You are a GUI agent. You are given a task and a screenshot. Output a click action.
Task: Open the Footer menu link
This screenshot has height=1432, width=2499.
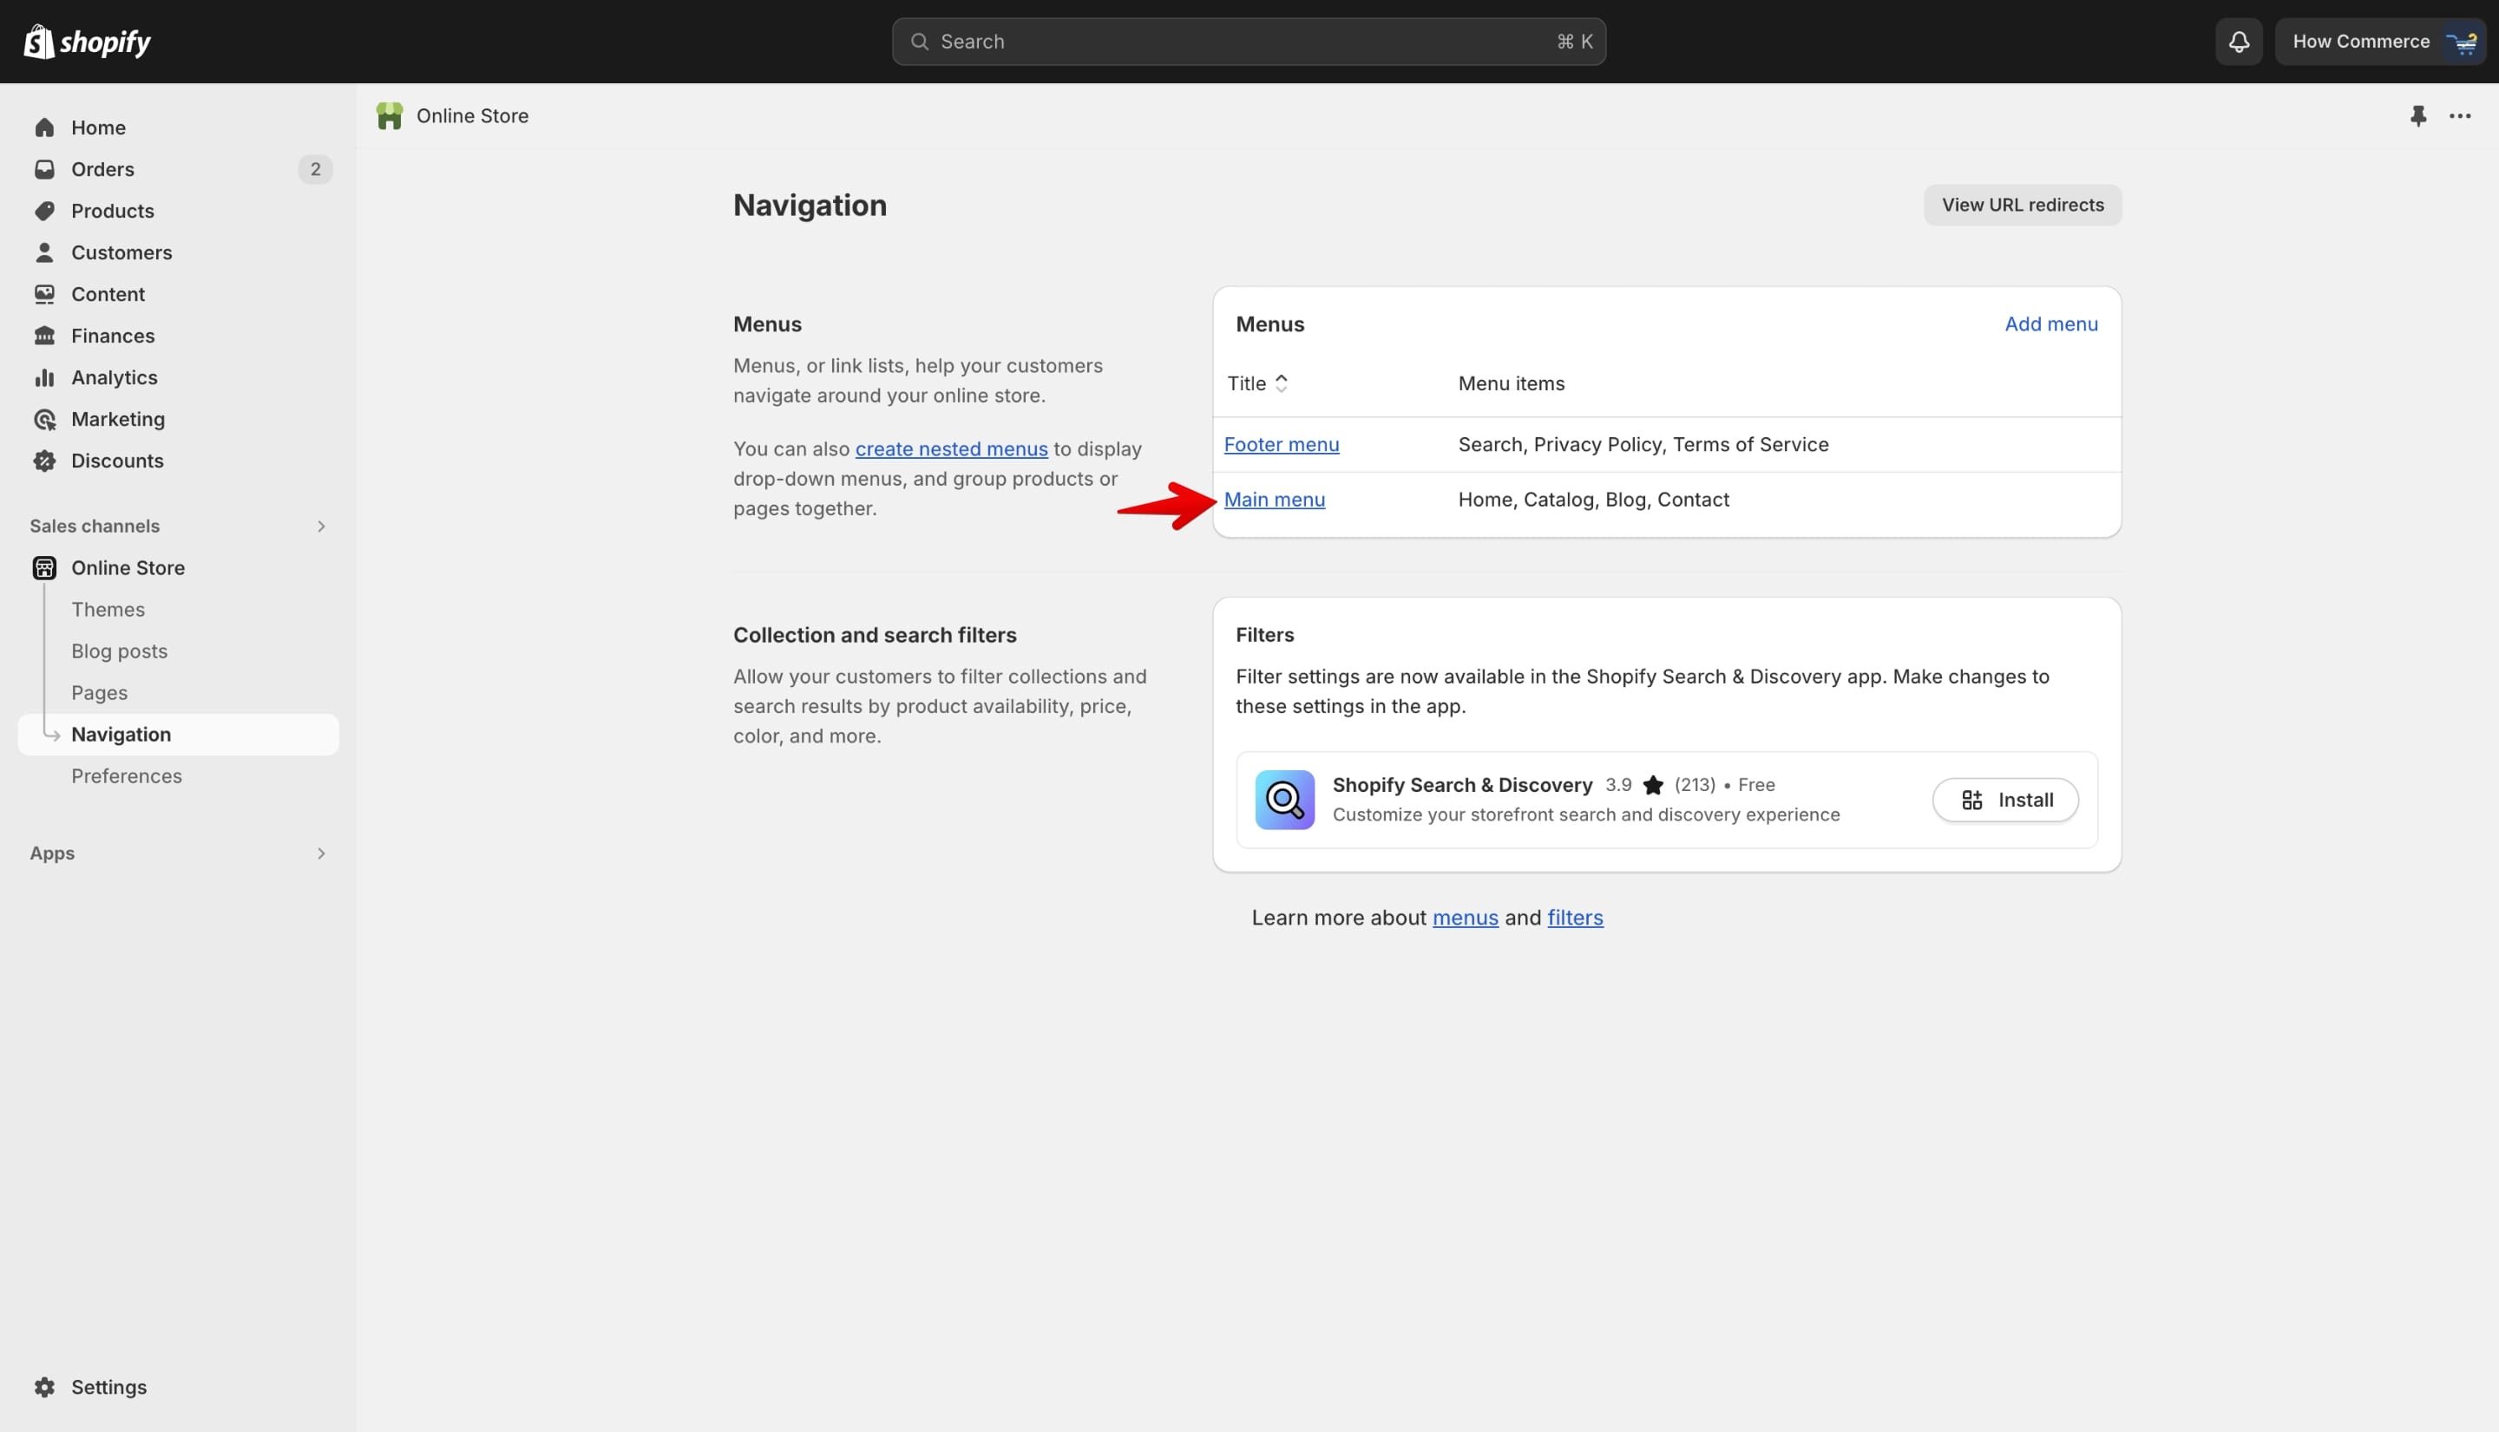1281,445
